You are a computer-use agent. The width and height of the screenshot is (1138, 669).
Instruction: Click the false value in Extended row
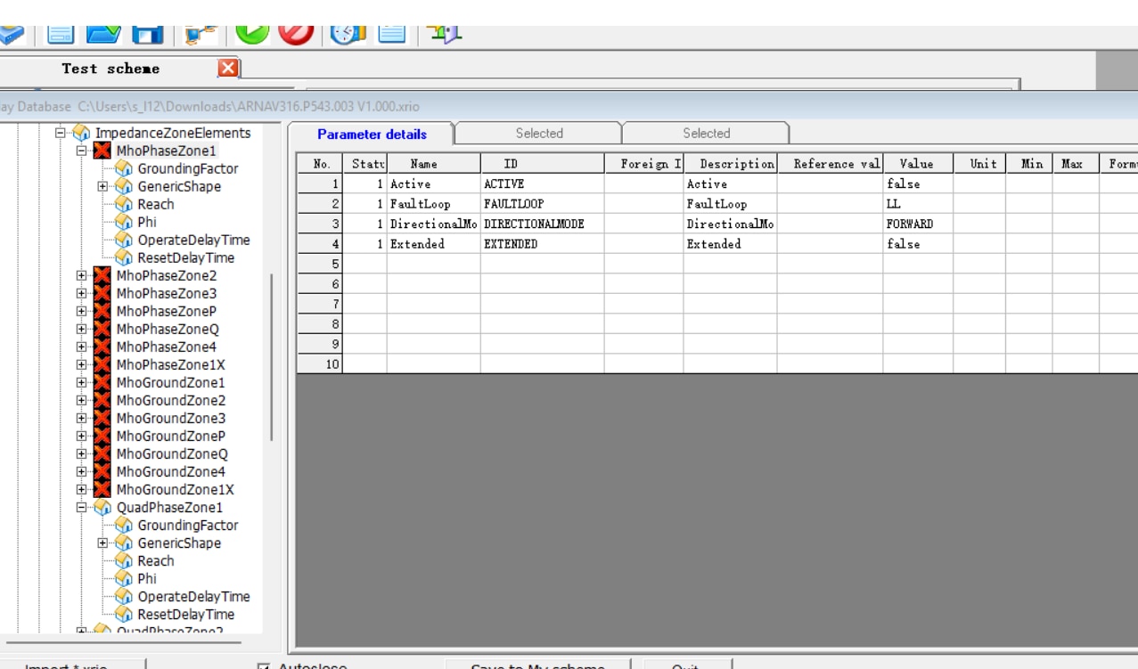(x=918, y=243)
